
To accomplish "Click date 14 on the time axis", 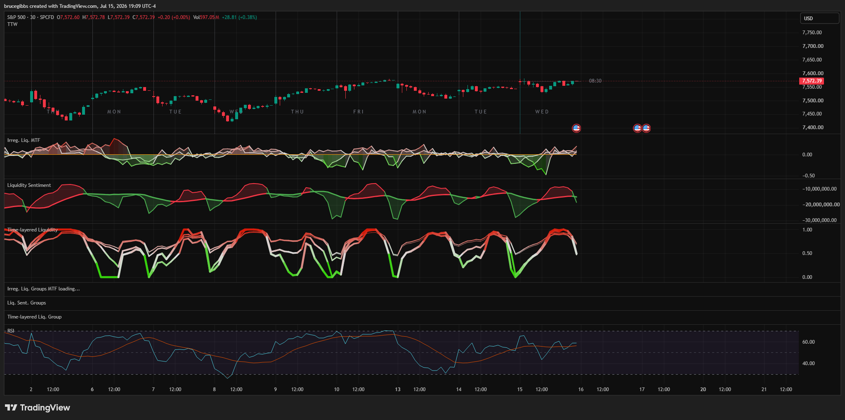I will click(459, 389).
